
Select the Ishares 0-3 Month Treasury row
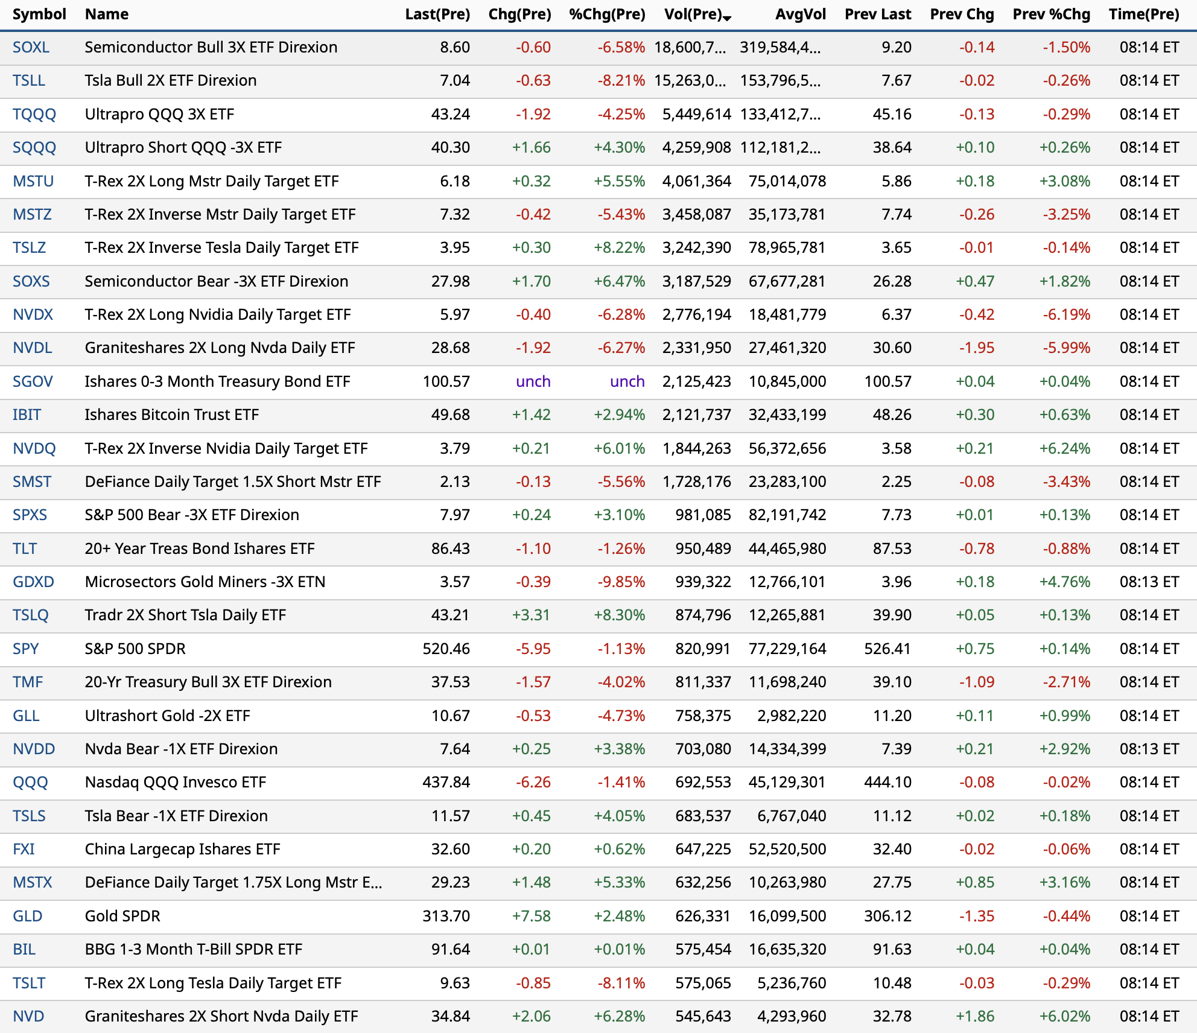click(217, 381)
